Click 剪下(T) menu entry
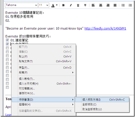Image resolution: width=135 pixels, height=117 pixels. [x=44, y=47]
